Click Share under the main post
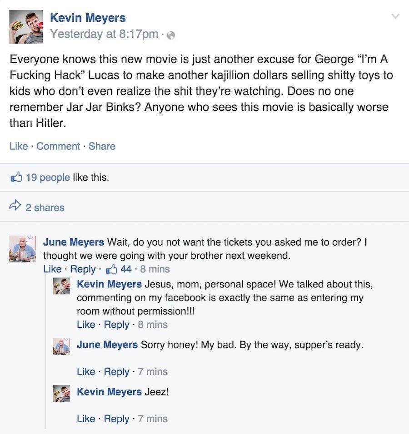This screenshot has width=409, height=434. [x=102, y=146]
